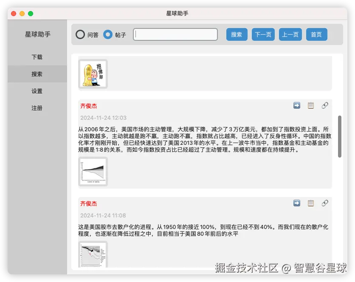Open the 设置 section in the sidebar

pos(37,91)
